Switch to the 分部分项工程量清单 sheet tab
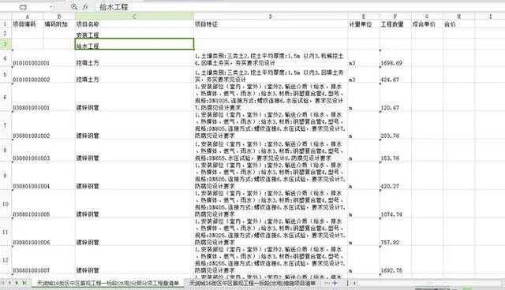Viewport: 505px width, 290px height. pyautogui.click(x=108, y=283)
